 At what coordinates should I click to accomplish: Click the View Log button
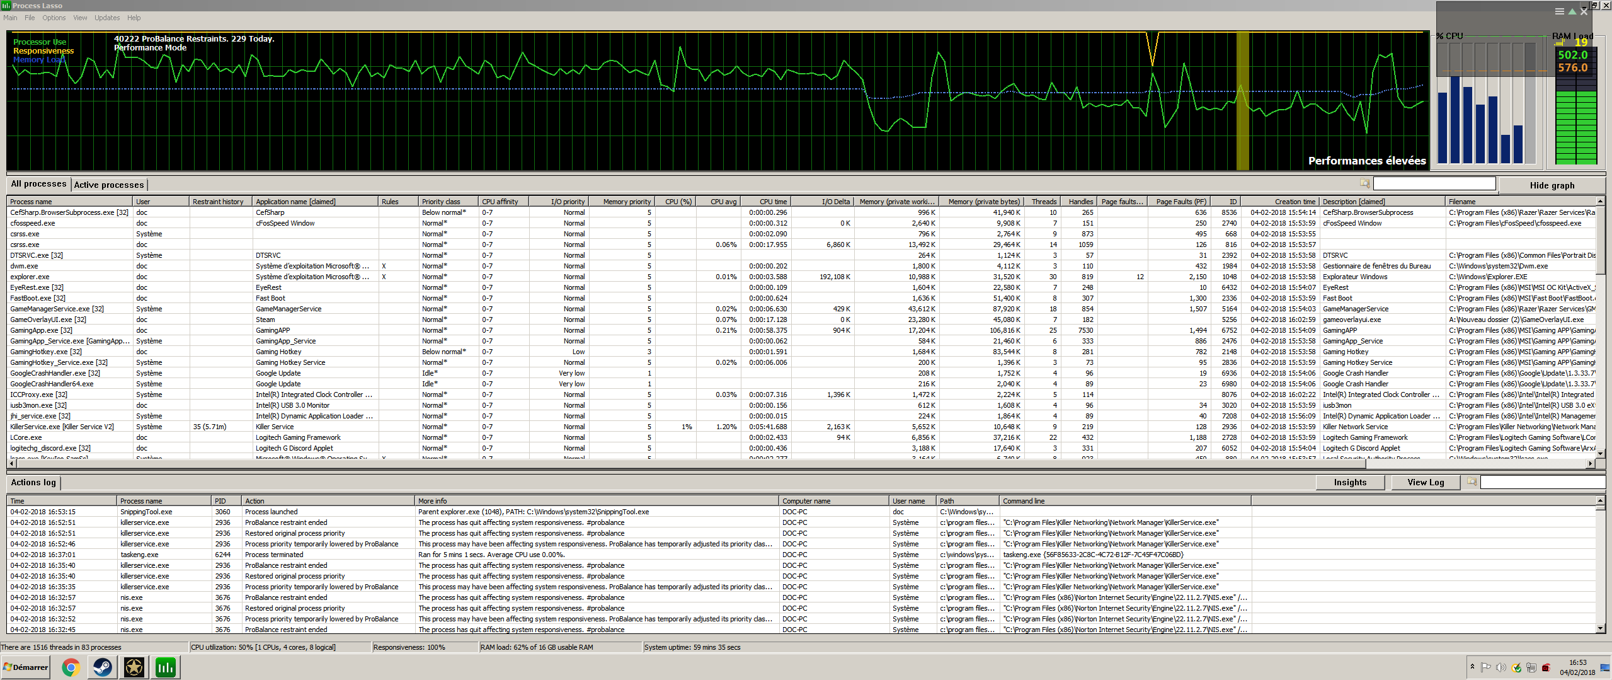pos(1426,483)
